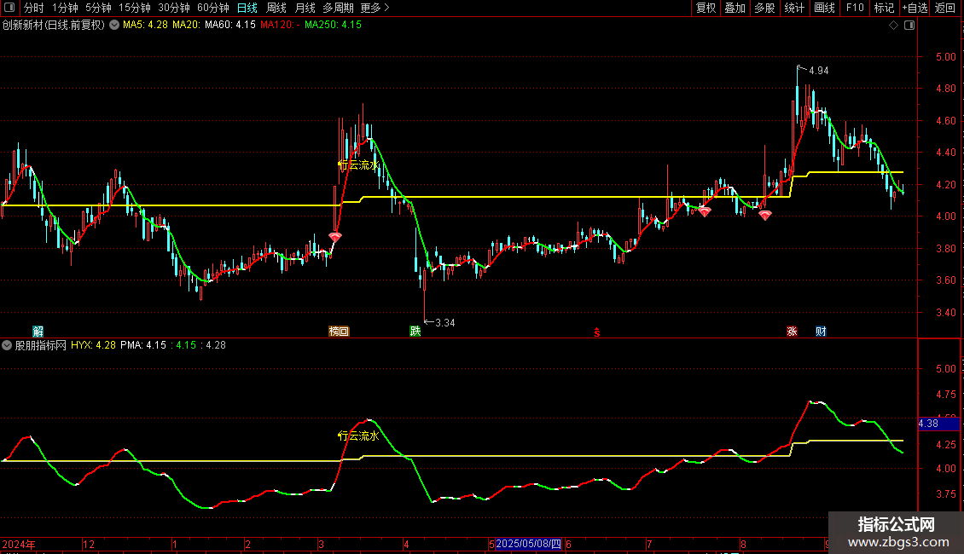The height and width of the screenshot is (554, 964).
Task: Open the 多股 multi-stock view
Action: 764,8
